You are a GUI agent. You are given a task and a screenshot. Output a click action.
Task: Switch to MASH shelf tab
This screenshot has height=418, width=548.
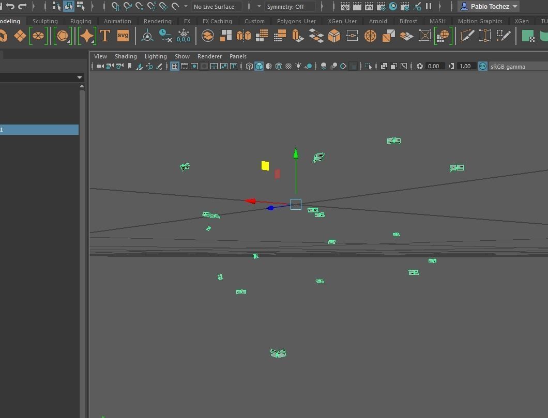[437, 21]
